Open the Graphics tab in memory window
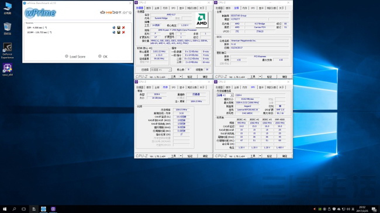Viewport: 380px width, 213px height. tap(181, 88)
